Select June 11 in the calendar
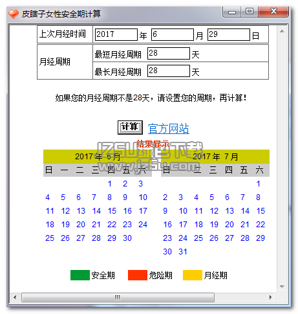The height and width of the screenshot is (314, 298). [x=50, y=211]
